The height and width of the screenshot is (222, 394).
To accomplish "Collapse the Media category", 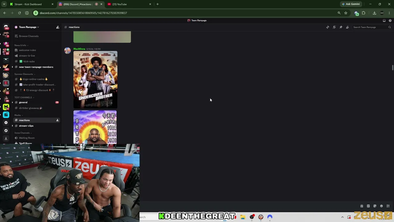I will click(18, 115).
